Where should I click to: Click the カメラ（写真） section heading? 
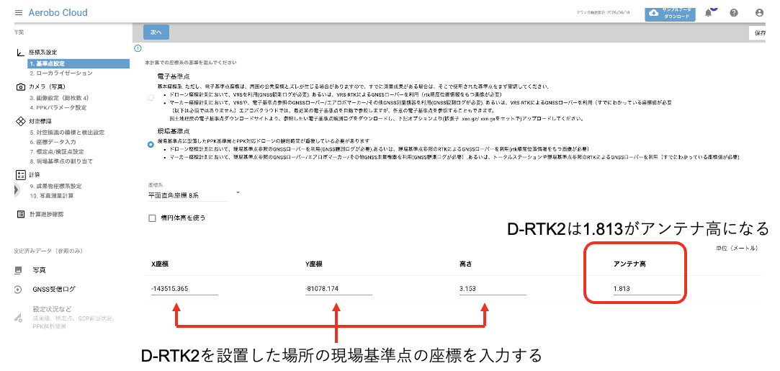pyautogui.click(x=48, y=87)
